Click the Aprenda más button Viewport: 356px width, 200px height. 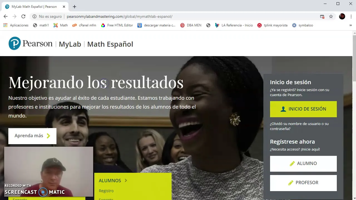[32, 136]
